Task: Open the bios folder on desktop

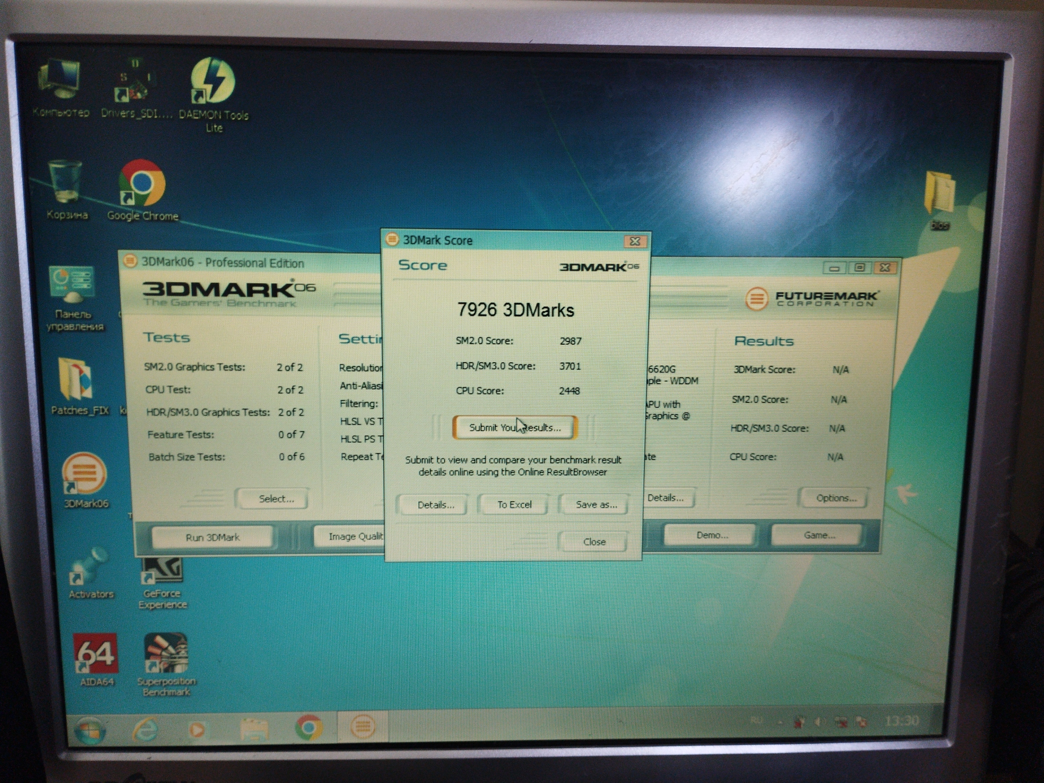Action: [x=940, y=200]
